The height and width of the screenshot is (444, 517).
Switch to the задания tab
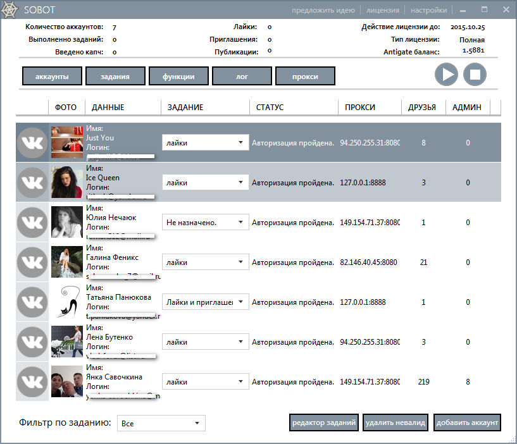(115, 77)
